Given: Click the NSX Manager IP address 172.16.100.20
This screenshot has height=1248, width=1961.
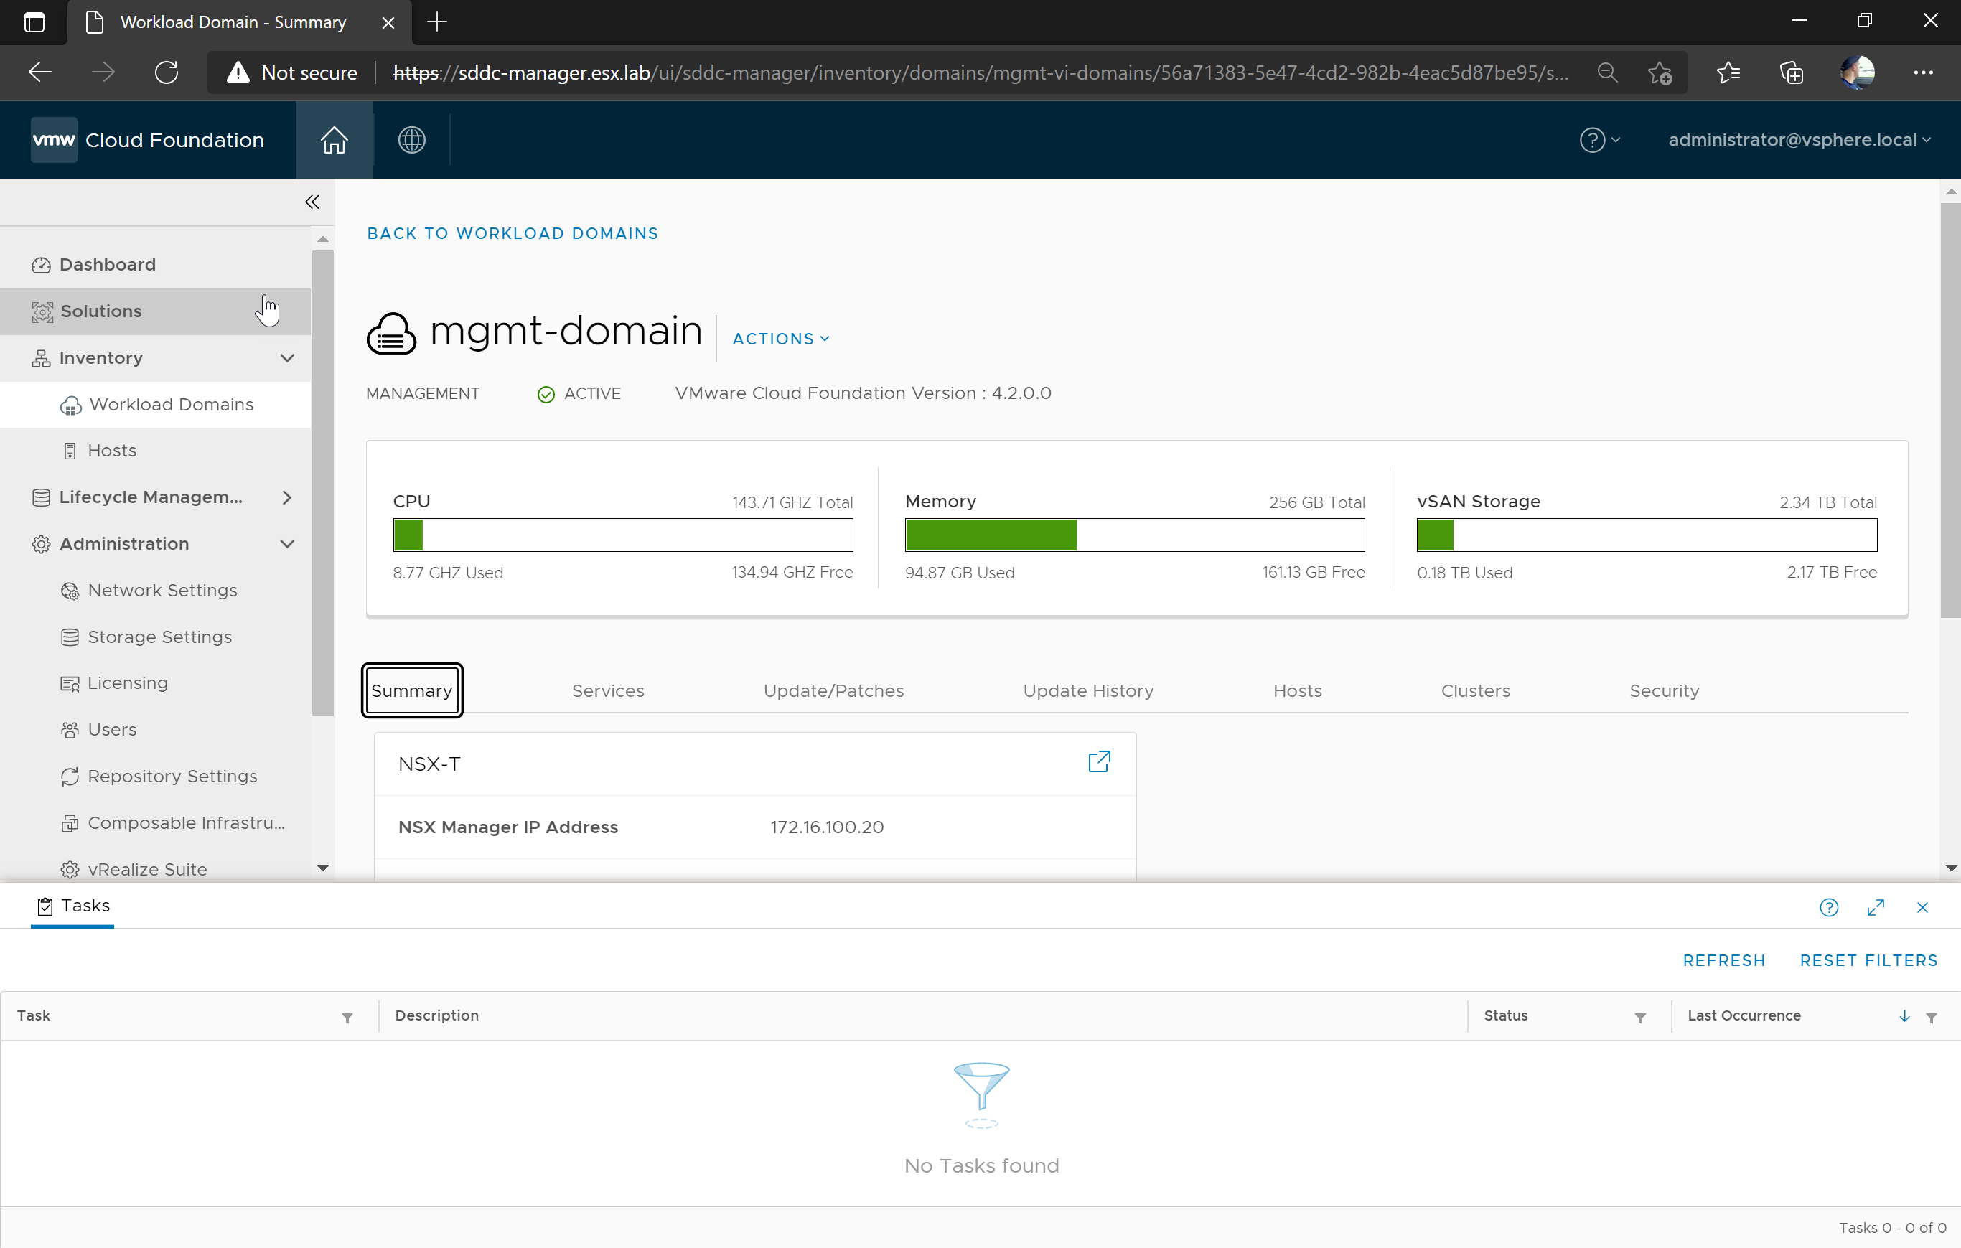Looking at the screenshot, I should pyautogui.click(x=827, y=827).
